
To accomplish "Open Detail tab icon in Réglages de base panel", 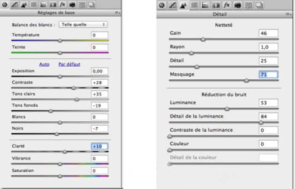I will 24,5.
